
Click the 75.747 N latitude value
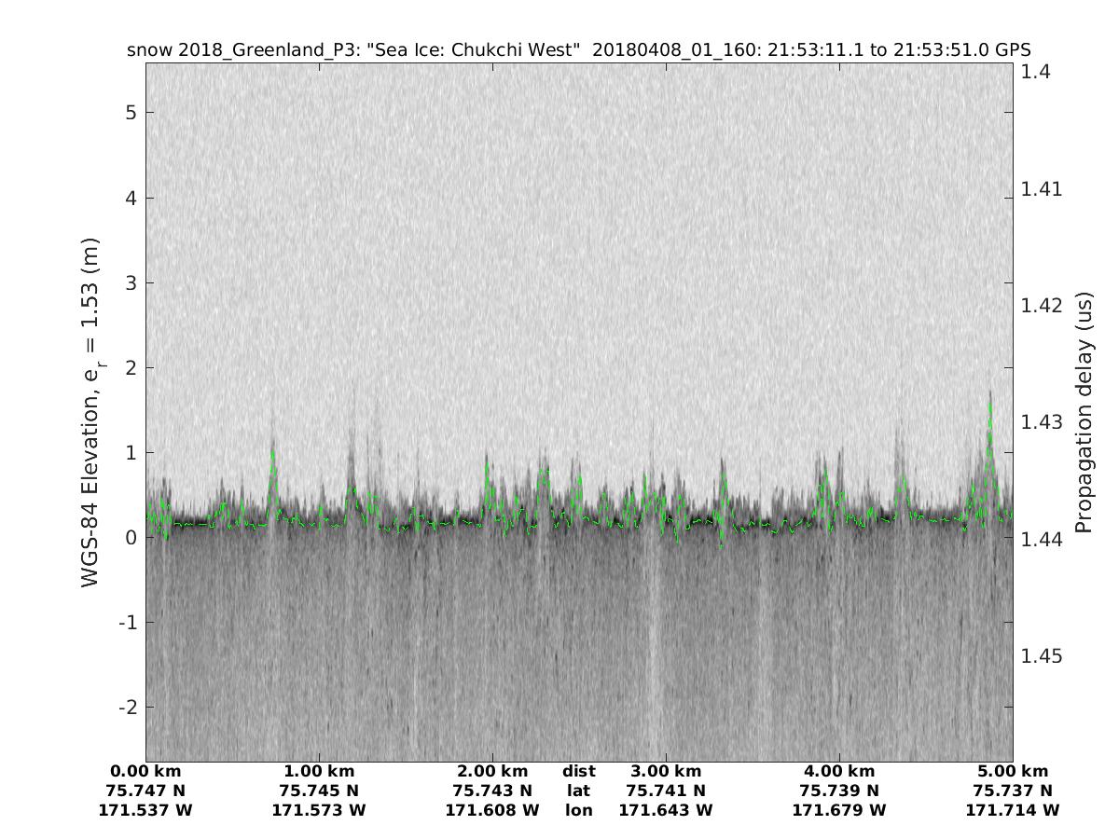point(145,791)
